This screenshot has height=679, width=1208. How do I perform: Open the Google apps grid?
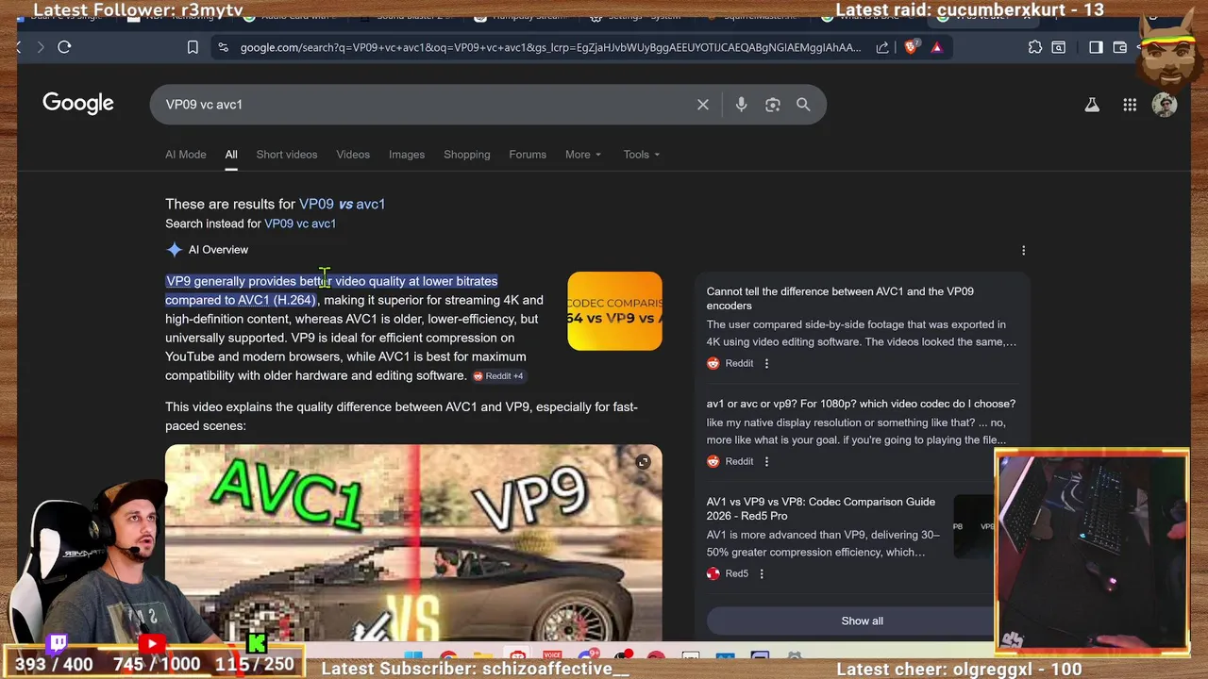tap(1130, 105)
